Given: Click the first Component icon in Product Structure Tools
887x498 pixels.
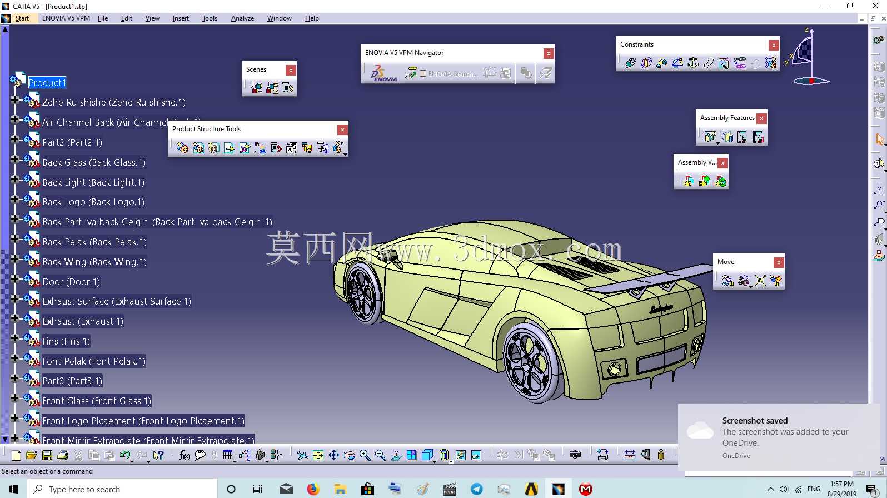Looking at the screenshot, I should pos(182,147).
